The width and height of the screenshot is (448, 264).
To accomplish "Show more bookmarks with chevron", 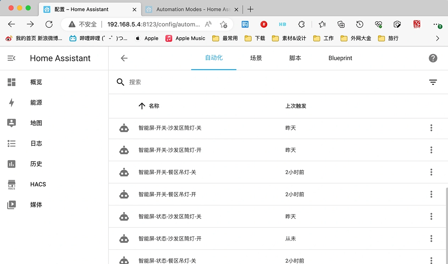I will (437, 38).
